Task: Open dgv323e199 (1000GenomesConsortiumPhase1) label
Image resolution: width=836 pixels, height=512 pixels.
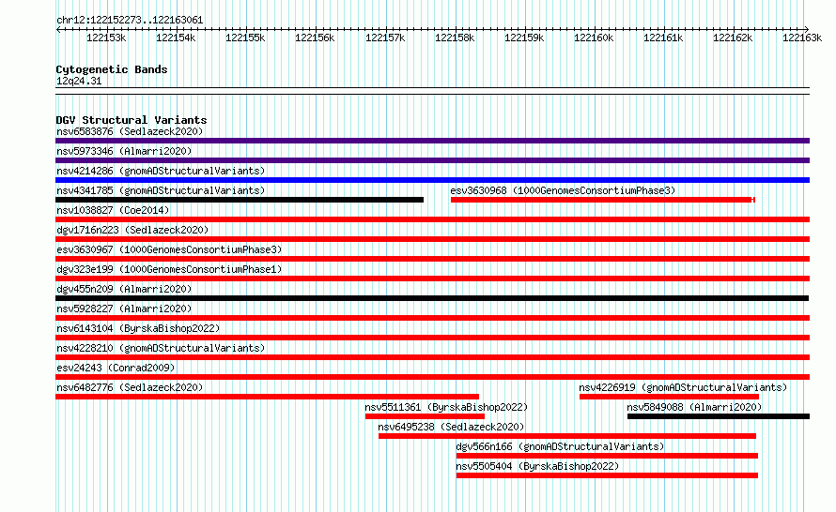Action: click(169, 269)
